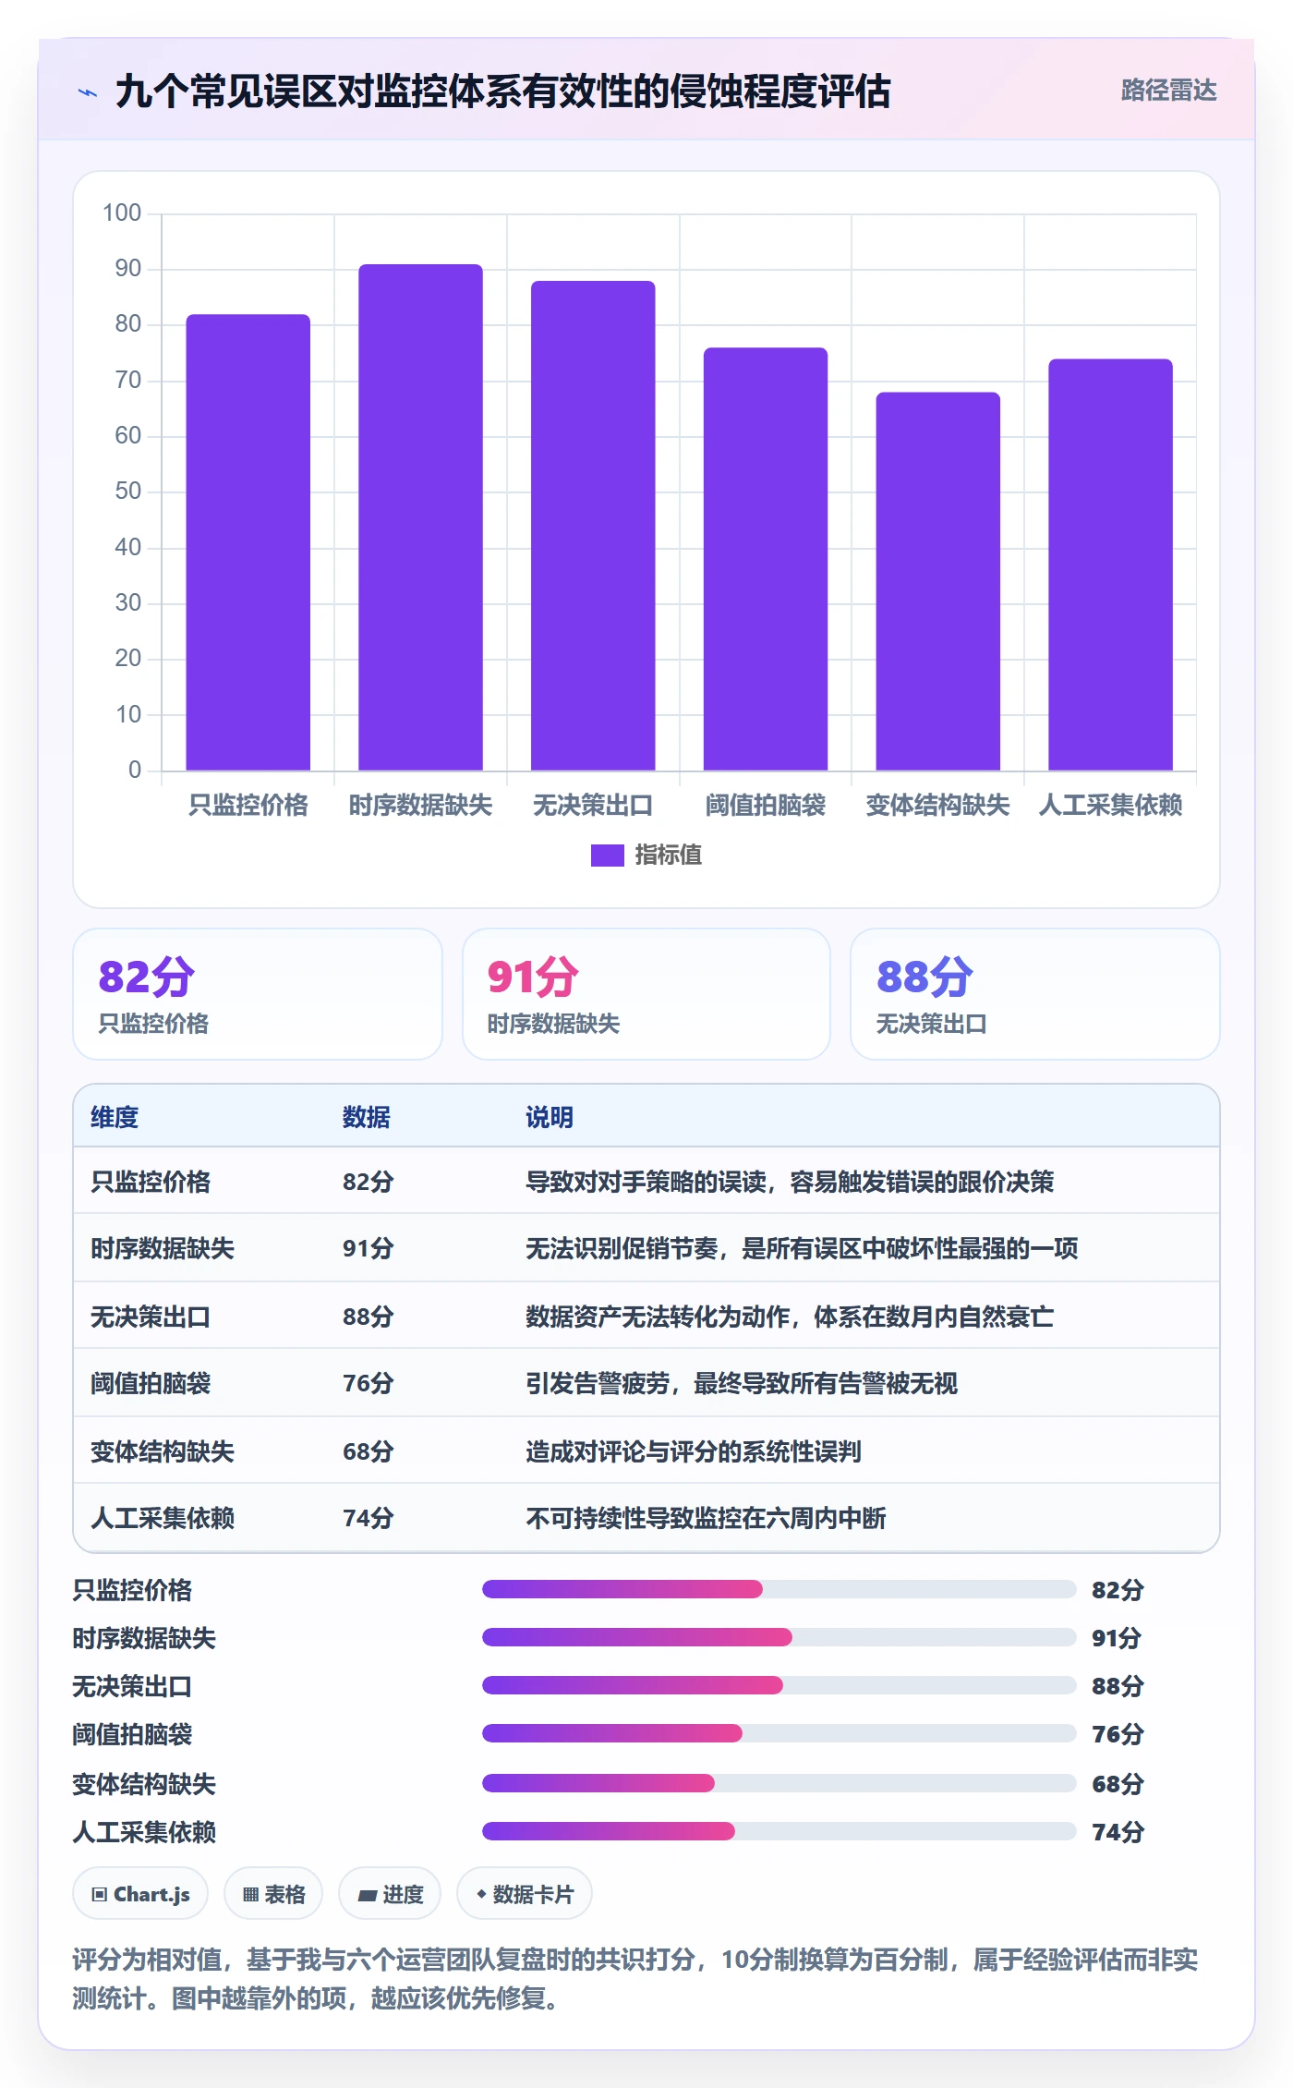Open the 91分 时序数据缺失 data card
This screenshot has width=1293, height=2088.
pos(646,994)
